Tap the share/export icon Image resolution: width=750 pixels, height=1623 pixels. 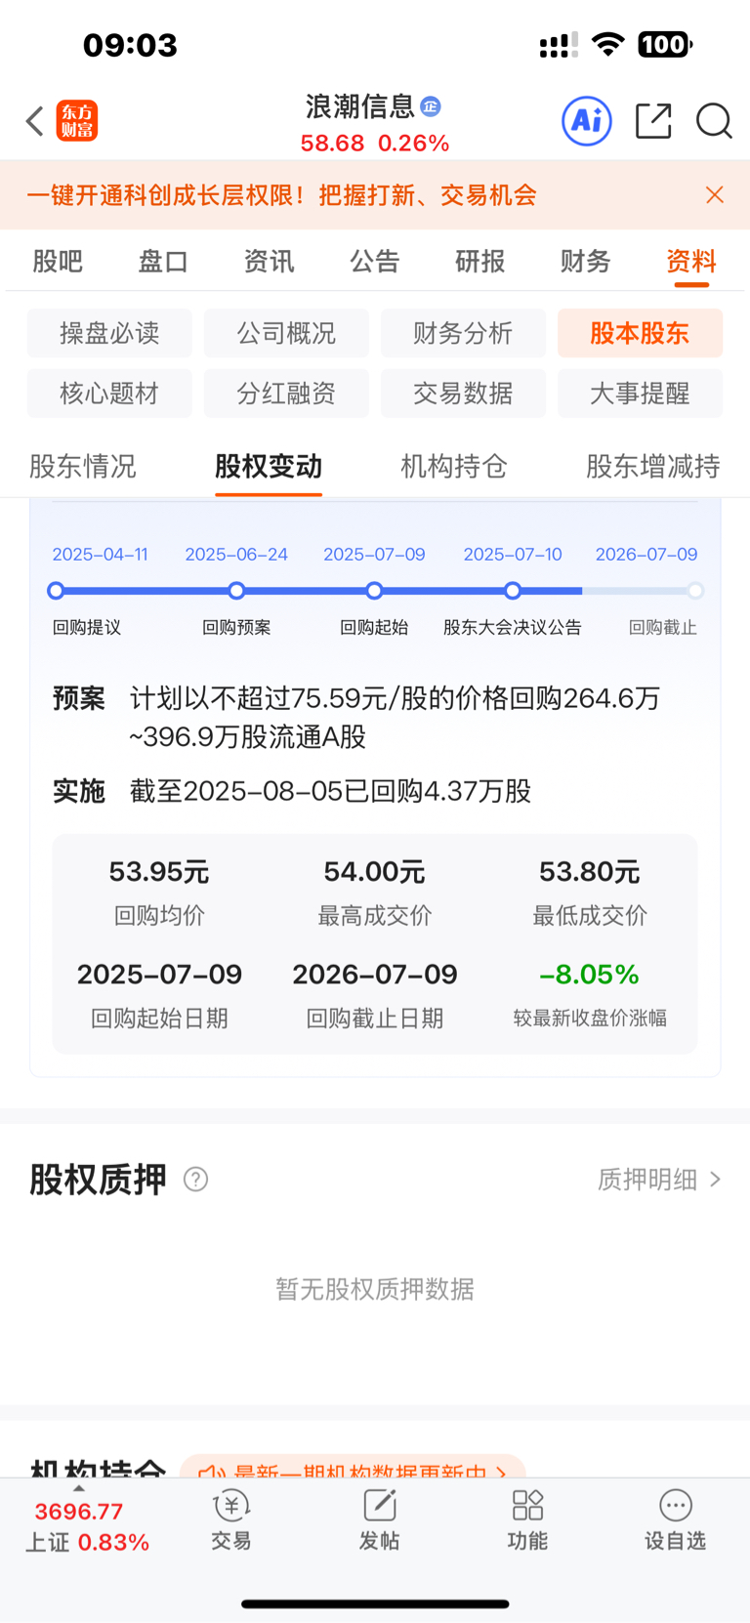coord(653,121)
